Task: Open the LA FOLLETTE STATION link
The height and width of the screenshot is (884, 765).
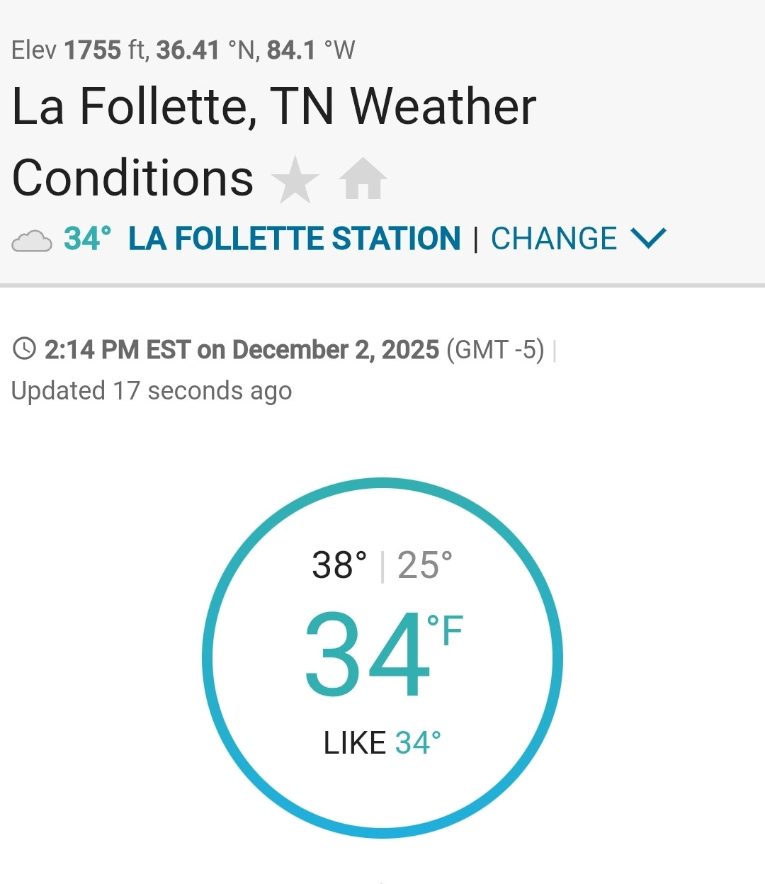Action: 294,239
